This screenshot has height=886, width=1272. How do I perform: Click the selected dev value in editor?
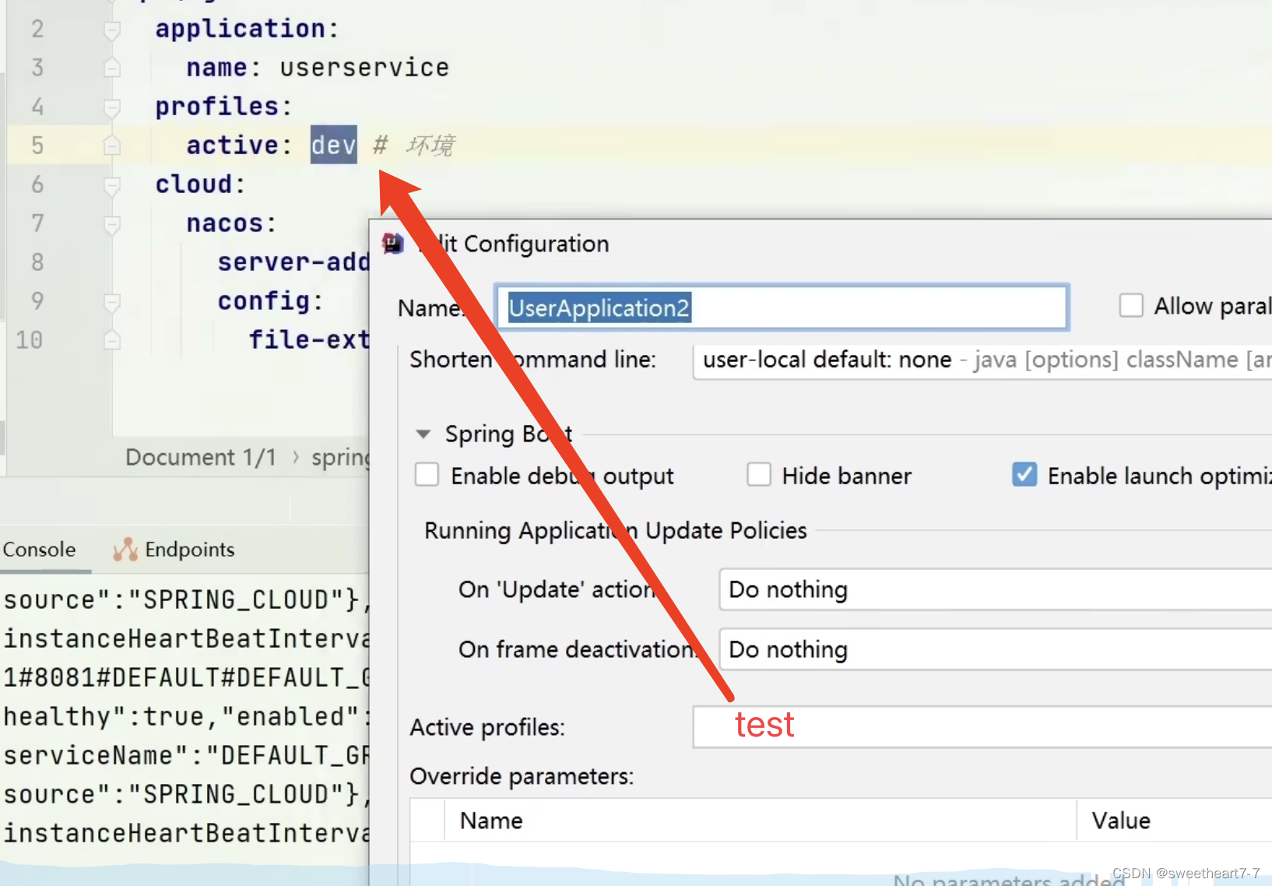coord(333,145)
